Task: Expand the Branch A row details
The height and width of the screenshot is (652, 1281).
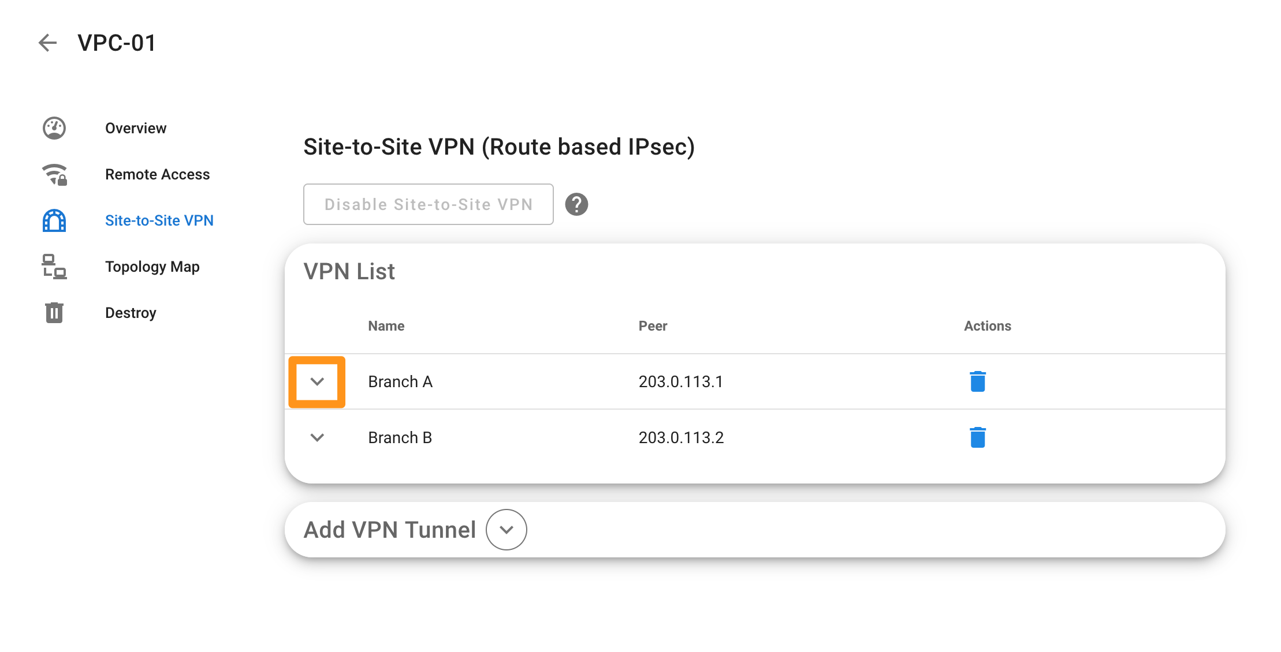Action: [x=317, y=381]
